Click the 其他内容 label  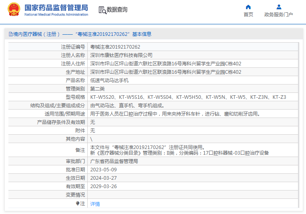75,139
